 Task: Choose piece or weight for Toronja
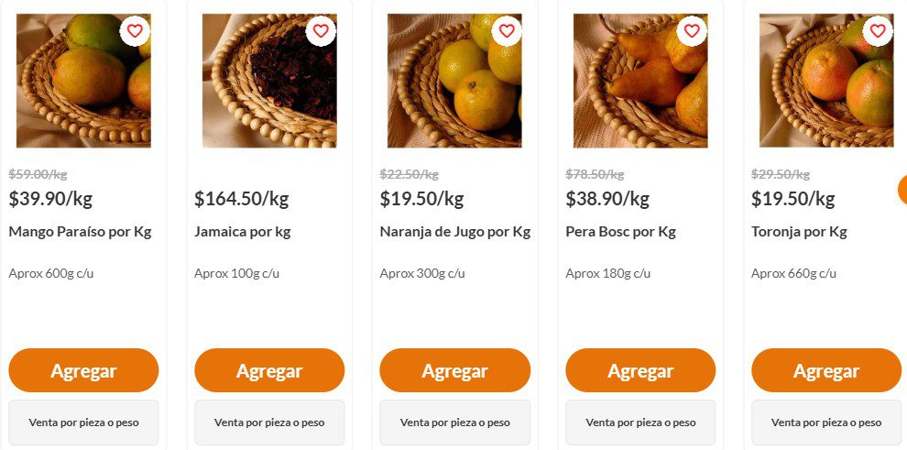tap(826, 423)
